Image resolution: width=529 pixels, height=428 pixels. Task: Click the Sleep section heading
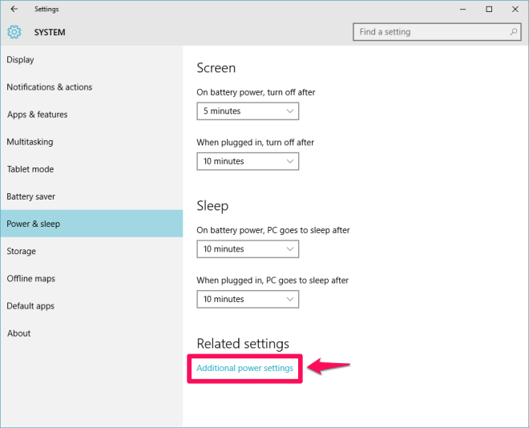click(212, 206)
